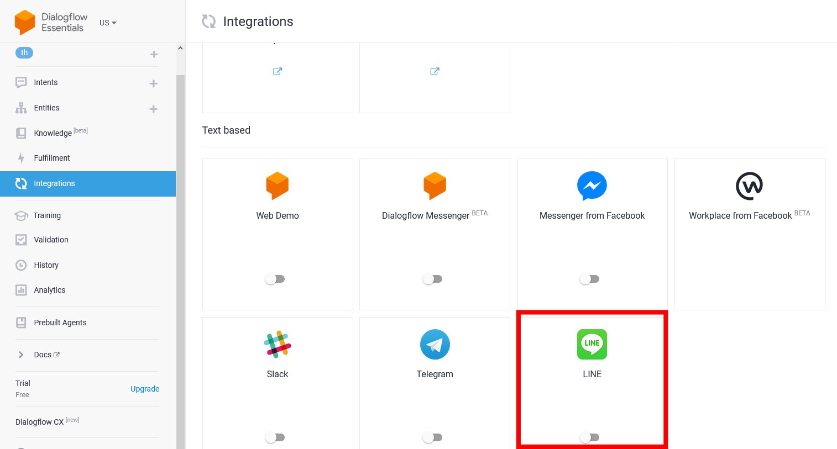This screenshot has width=837, height=449.
Task: Open the History page
Action: [46, 265]
